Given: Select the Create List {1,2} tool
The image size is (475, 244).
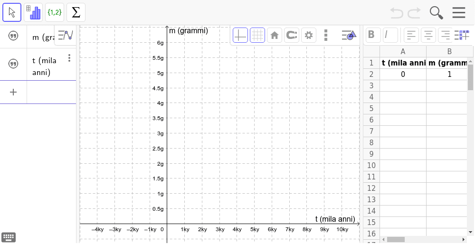Looking at the screenshot, I should pyautogui.click(x=55, y=12).
